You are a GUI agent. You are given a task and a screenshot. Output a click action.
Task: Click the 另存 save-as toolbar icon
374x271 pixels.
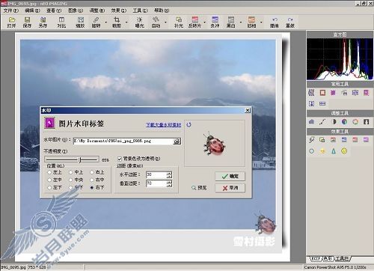click(43, 22)
